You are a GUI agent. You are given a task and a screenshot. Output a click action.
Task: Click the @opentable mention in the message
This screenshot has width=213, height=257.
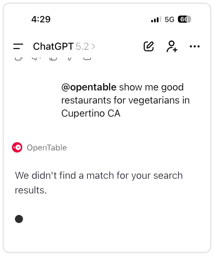(88, 87)
